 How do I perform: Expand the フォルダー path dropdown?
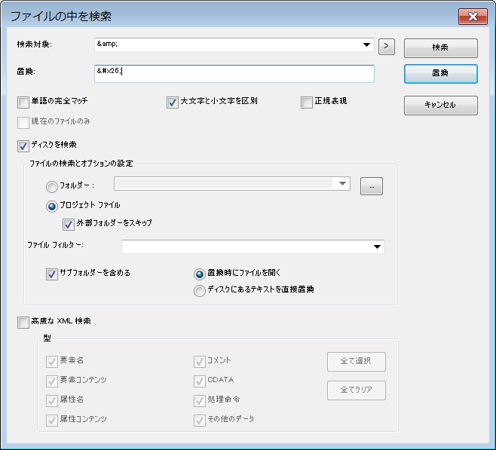(x=342, y=184)
